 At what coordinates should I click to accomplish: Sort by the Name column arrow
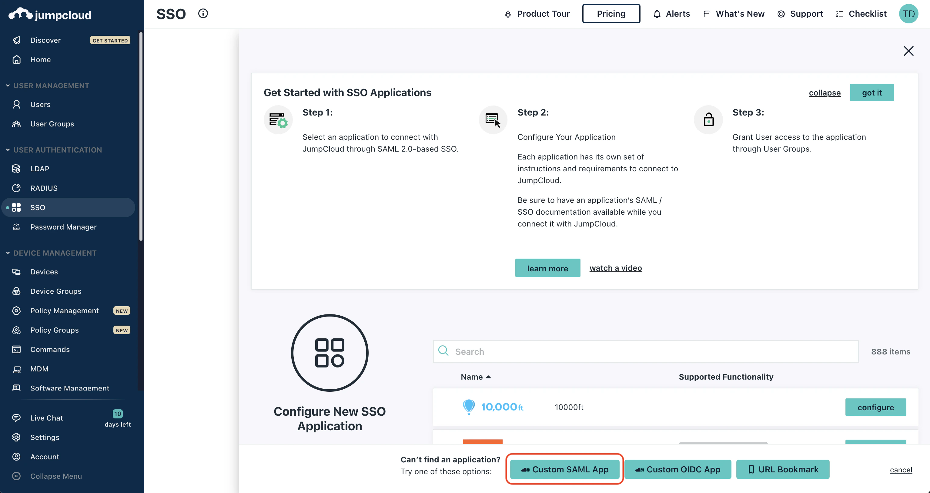(x=488, y=377)
